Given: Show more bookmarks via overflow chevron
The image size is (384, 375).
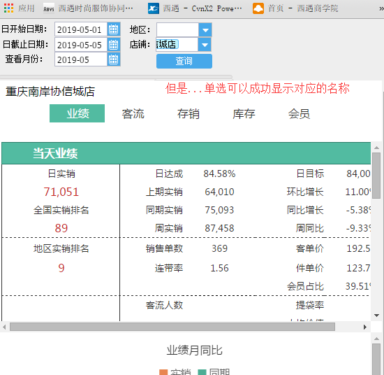Looking at the screenshot, I should (x=381, y=9).
